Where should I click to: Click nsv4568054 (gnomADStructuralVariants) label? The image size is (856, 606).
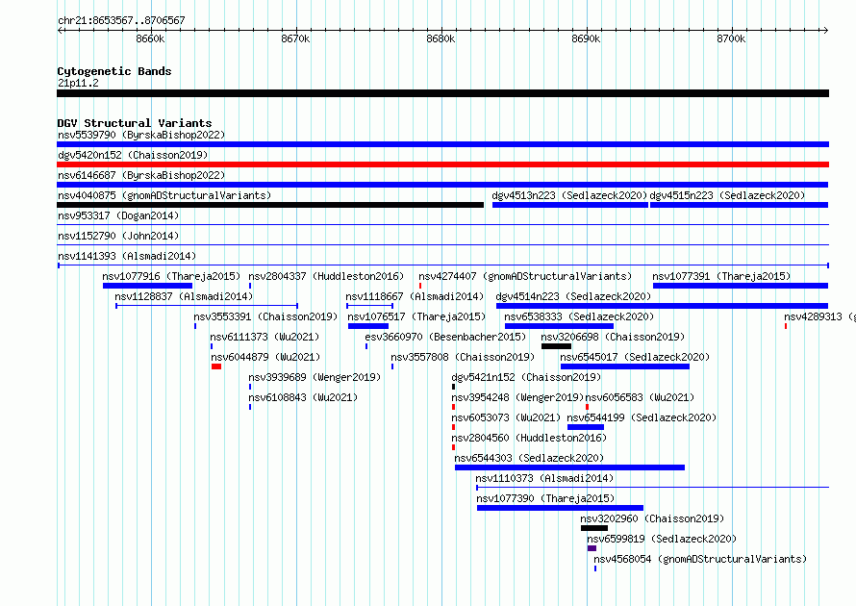(700, 559)
